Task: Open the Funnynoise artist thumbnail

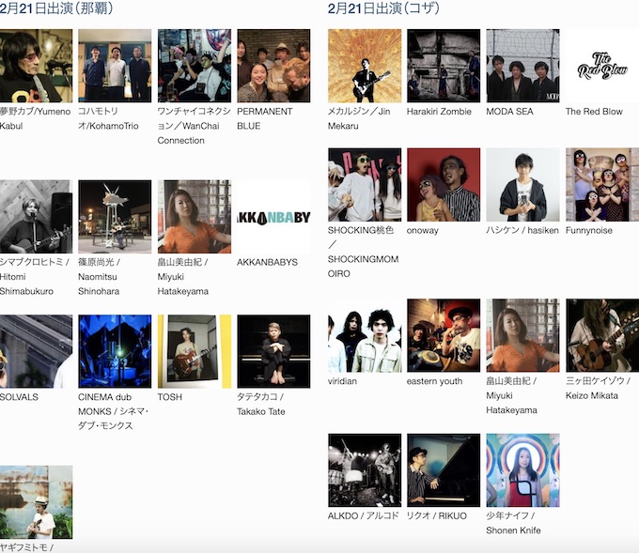Action: coord(601,185)
